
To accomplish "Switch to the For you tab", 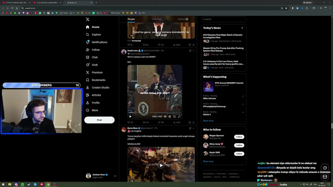I will 131,19.
